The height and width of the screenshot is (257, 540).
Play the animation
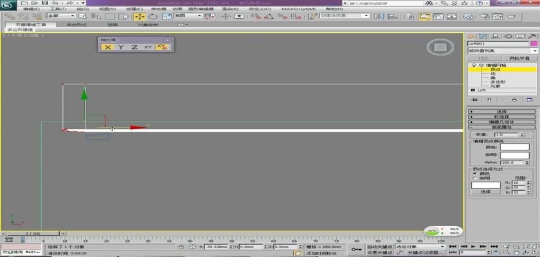(x=474, y=247)
